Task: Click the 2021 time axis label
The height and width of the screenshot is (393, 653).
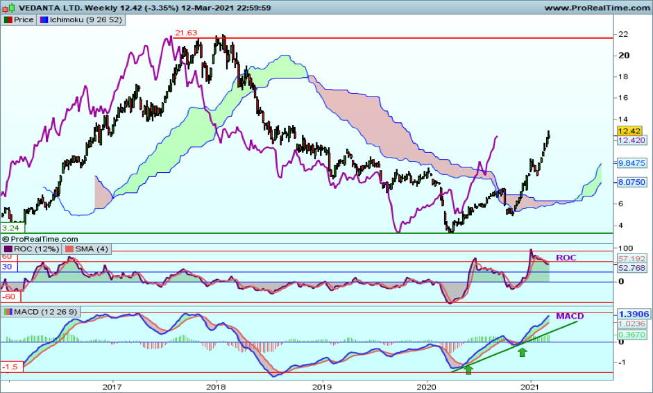Action: pyautogui.click(x=531, y=387)
